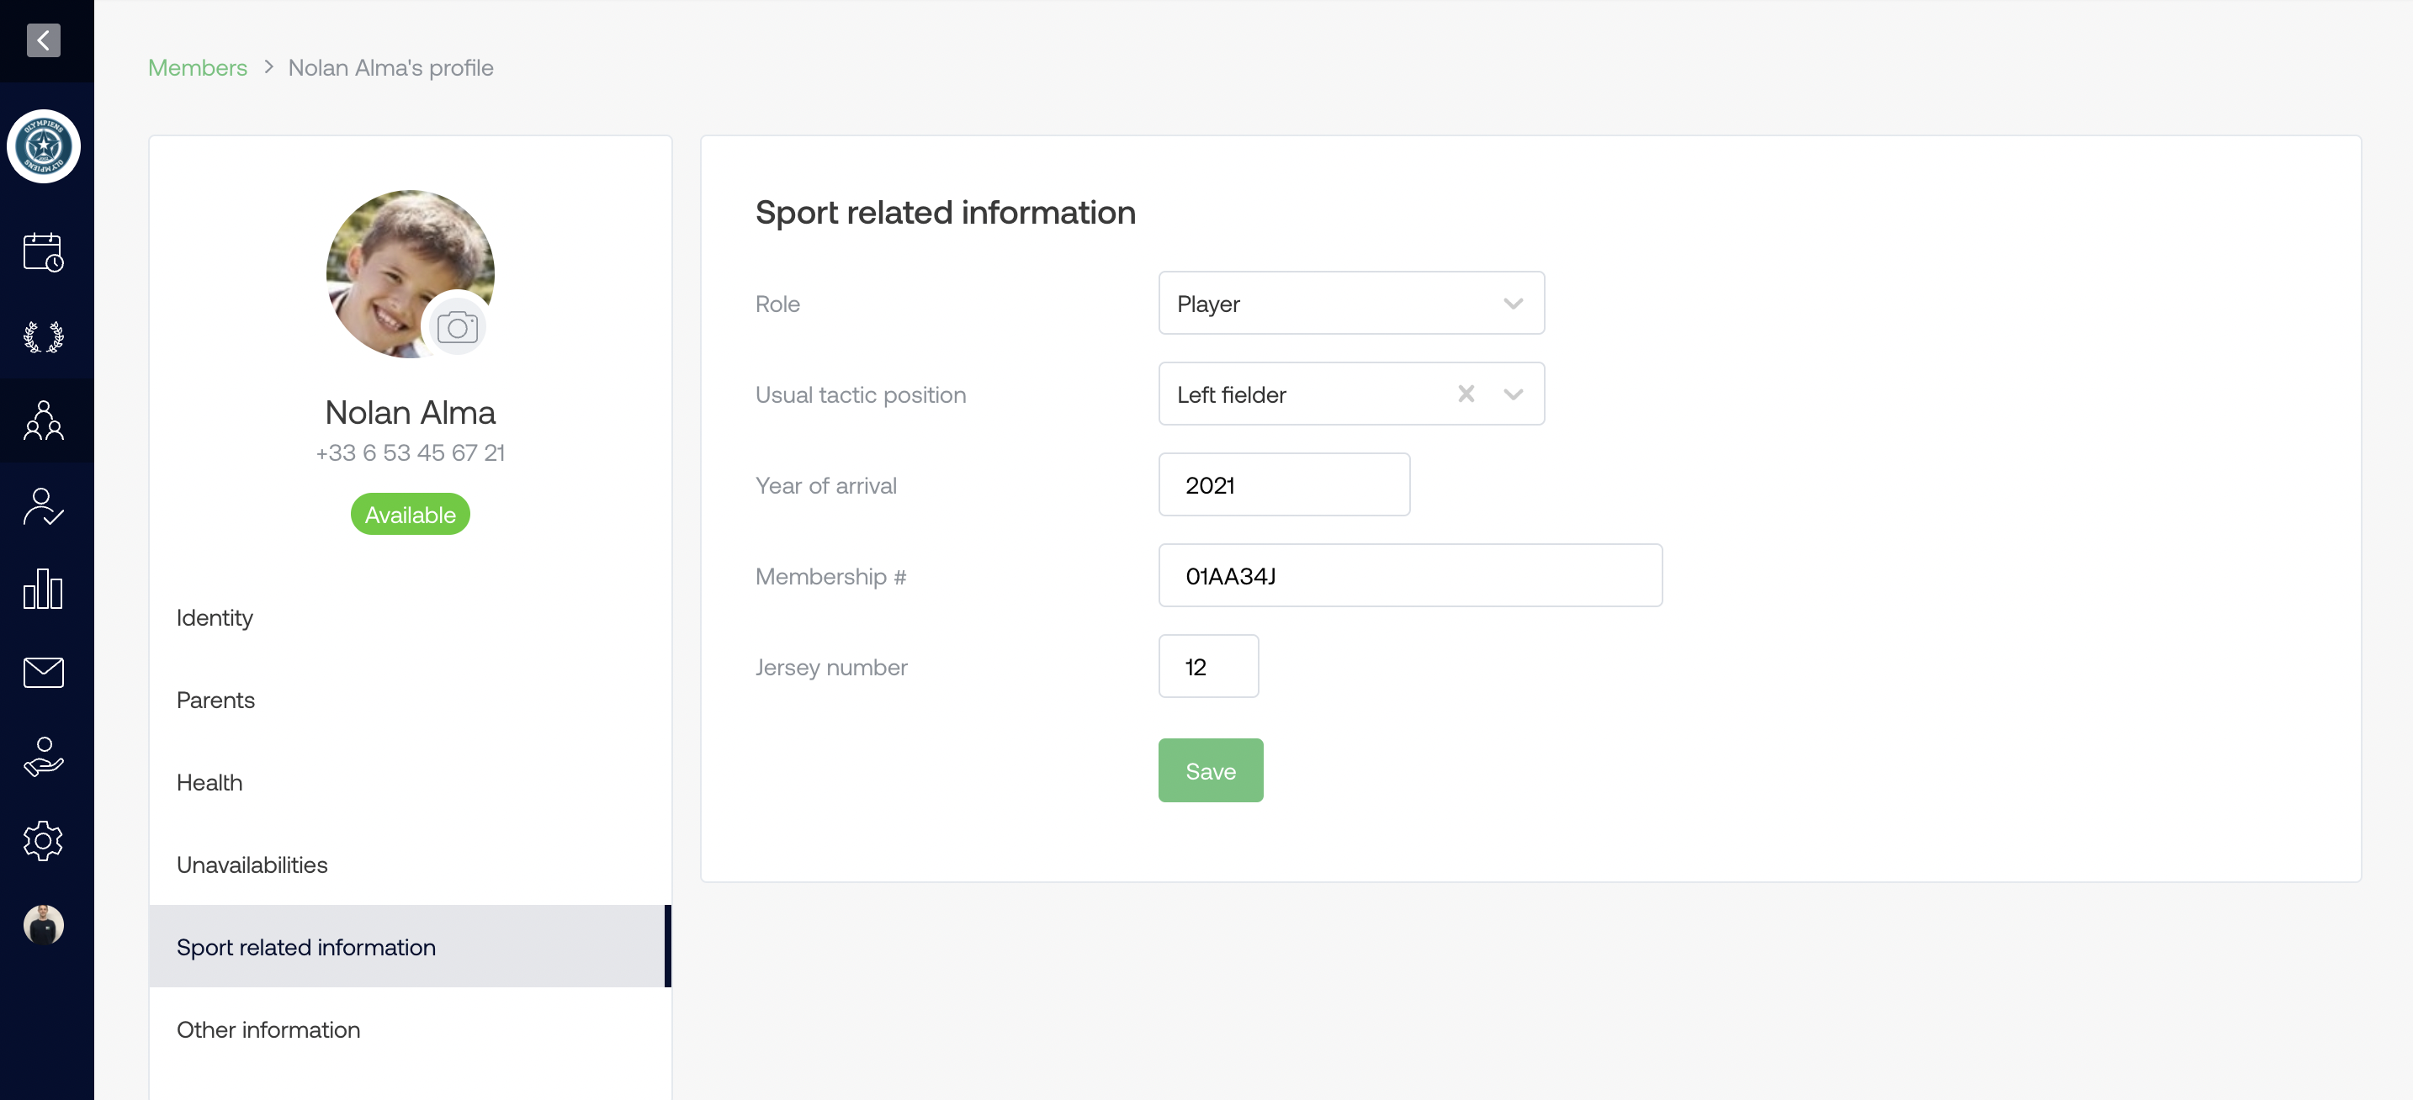Save the sport related information
Viewport: 2413px width, 1100px height.
(1210, 770)
